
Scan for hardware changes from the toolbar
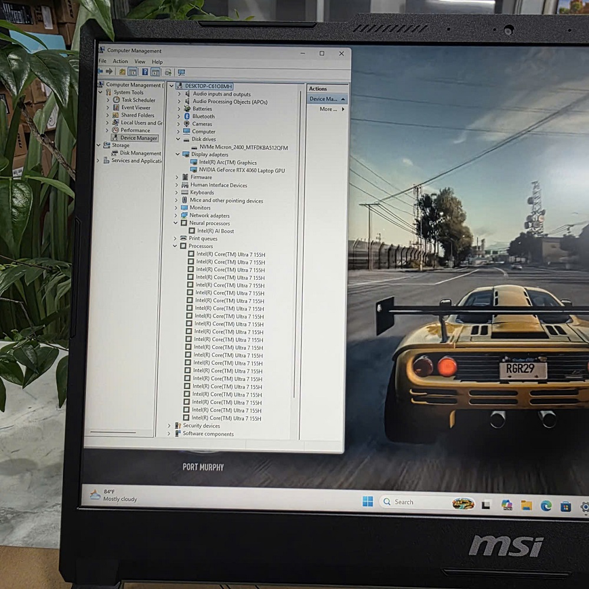point(168,72)
